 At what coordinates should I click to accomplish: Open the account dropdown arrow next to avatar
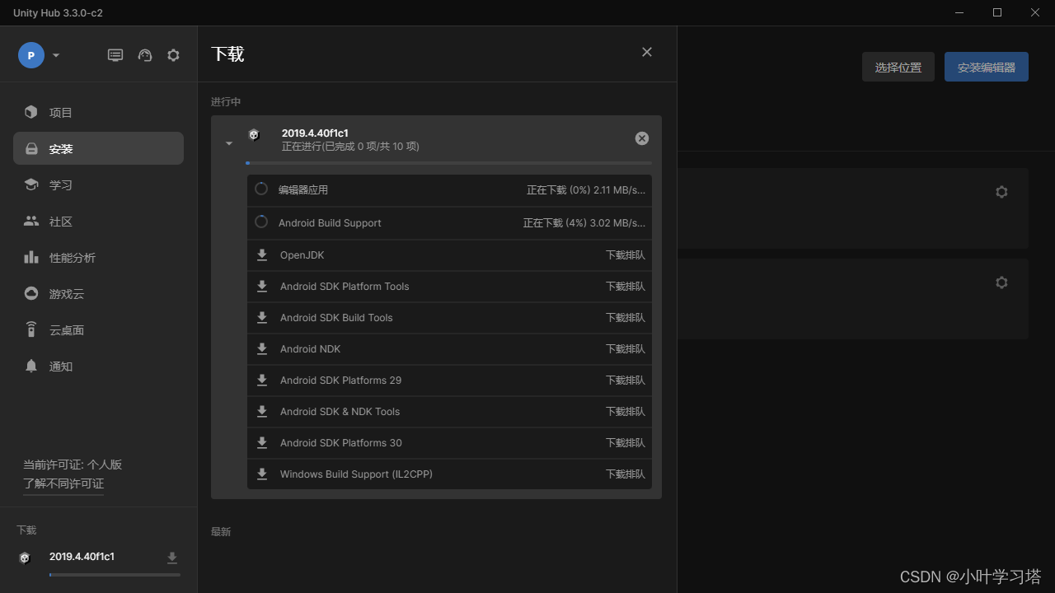pos(56,56)
